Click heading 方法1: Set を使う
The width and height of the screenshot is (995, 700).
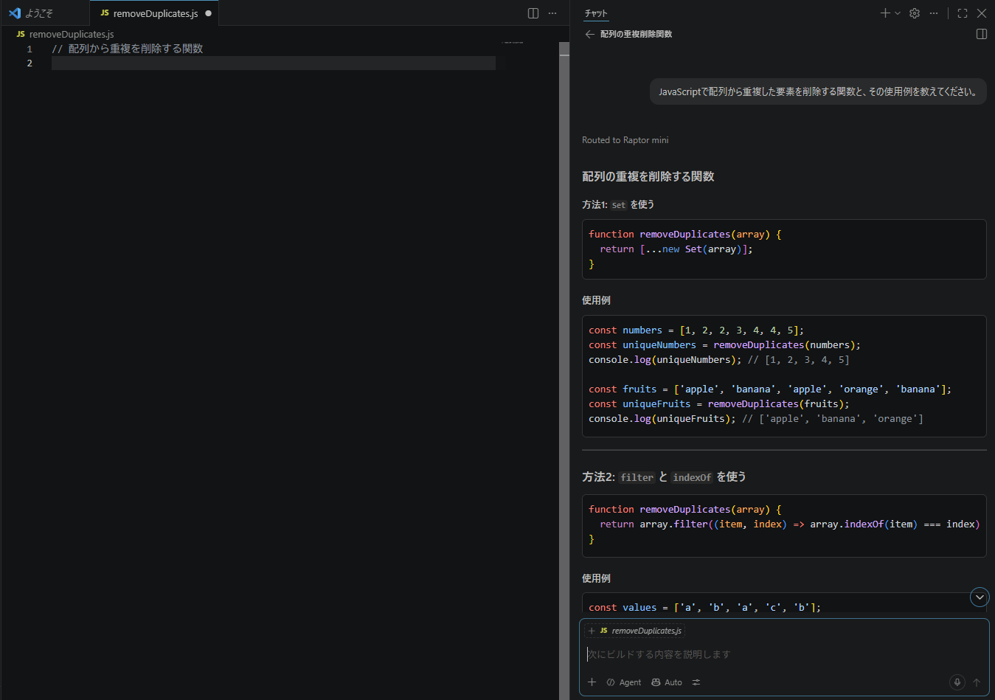coord(618,205)
